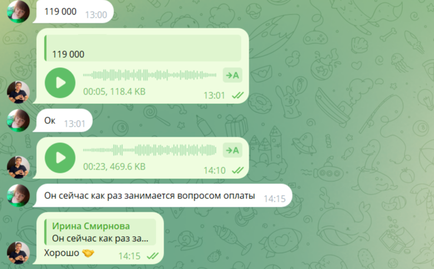
Task: Click the handshake emoji in "Хорошо" message
Action: point(88,253)
